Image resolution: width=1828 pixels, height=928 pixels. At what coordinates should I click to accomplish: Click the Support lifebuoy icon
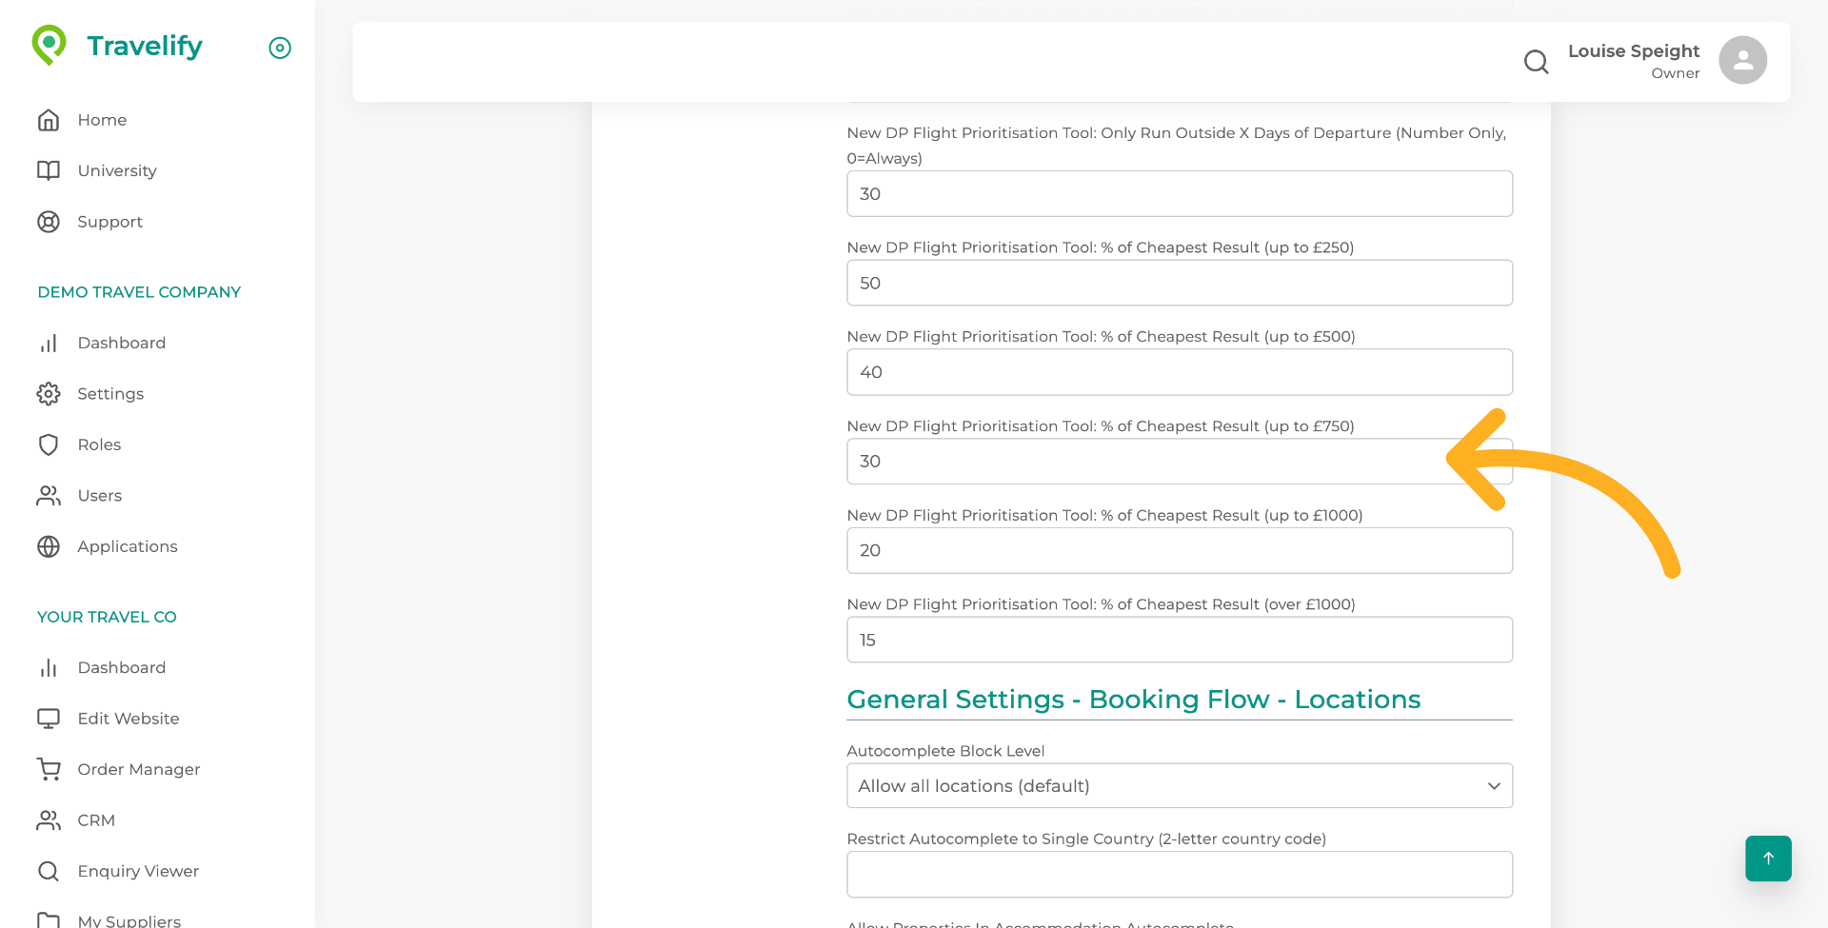click(49, 222)
